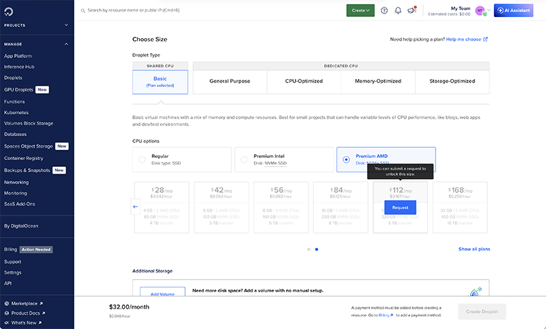Image resolution: width=546 pixels, height=329 pixels.
Task: Switch to the CPU-Optimized droplet tab
Action: (304, 81)
